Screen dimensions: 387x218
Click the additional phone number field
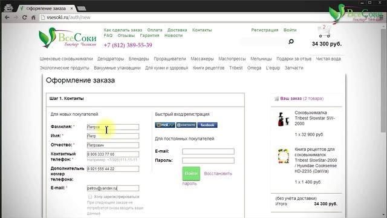(x=113, y=169)
